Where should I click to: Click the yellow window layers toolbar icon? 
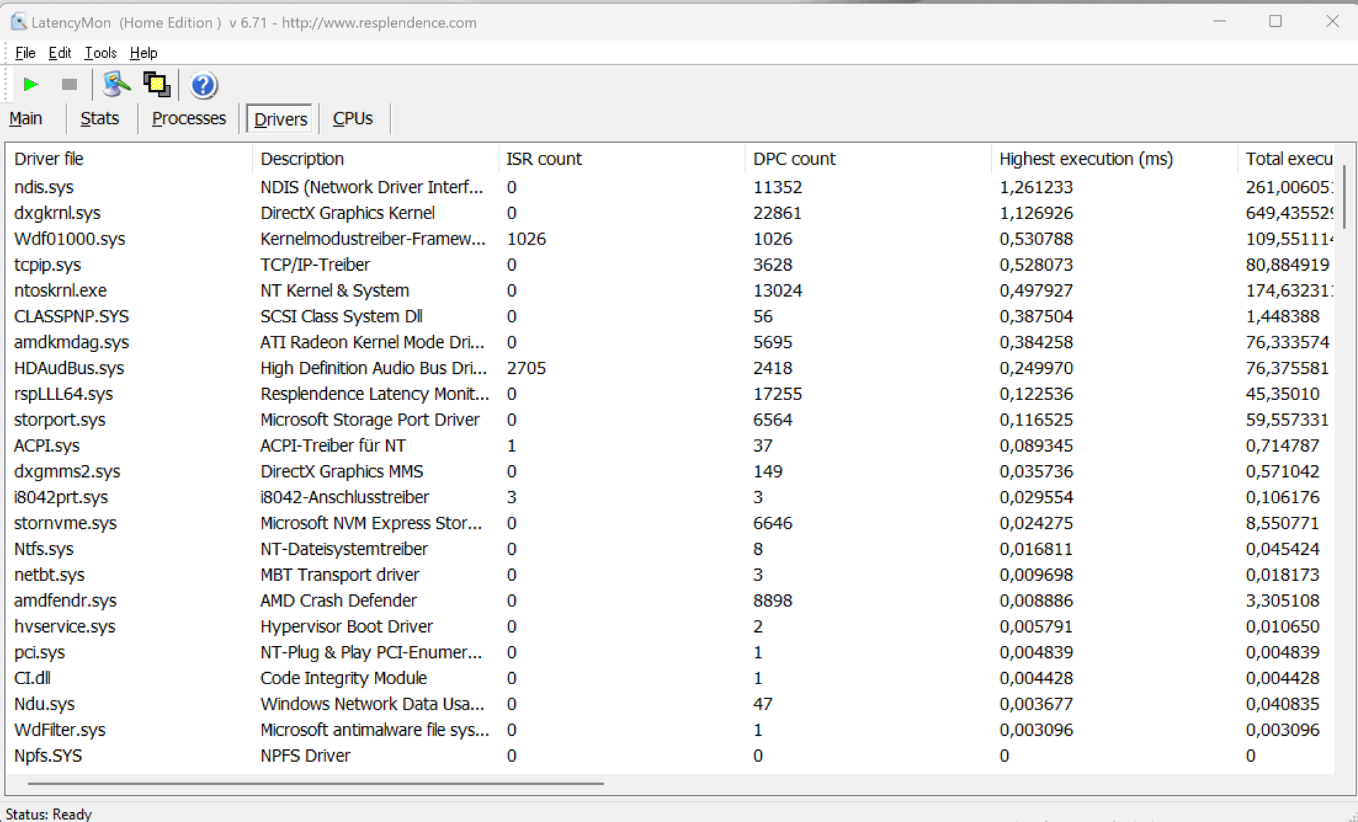pyautogui.click(x=156, y=85)
